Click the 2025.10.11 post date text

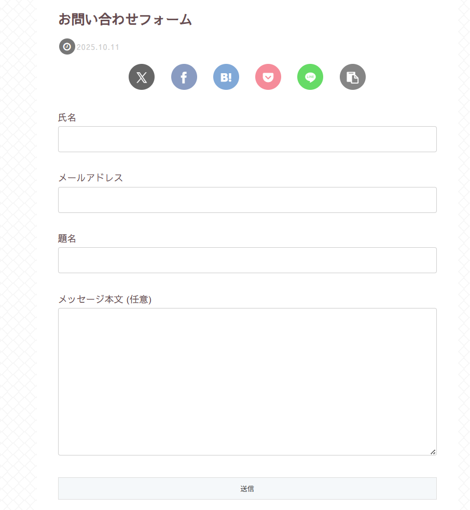pos(98,47)
